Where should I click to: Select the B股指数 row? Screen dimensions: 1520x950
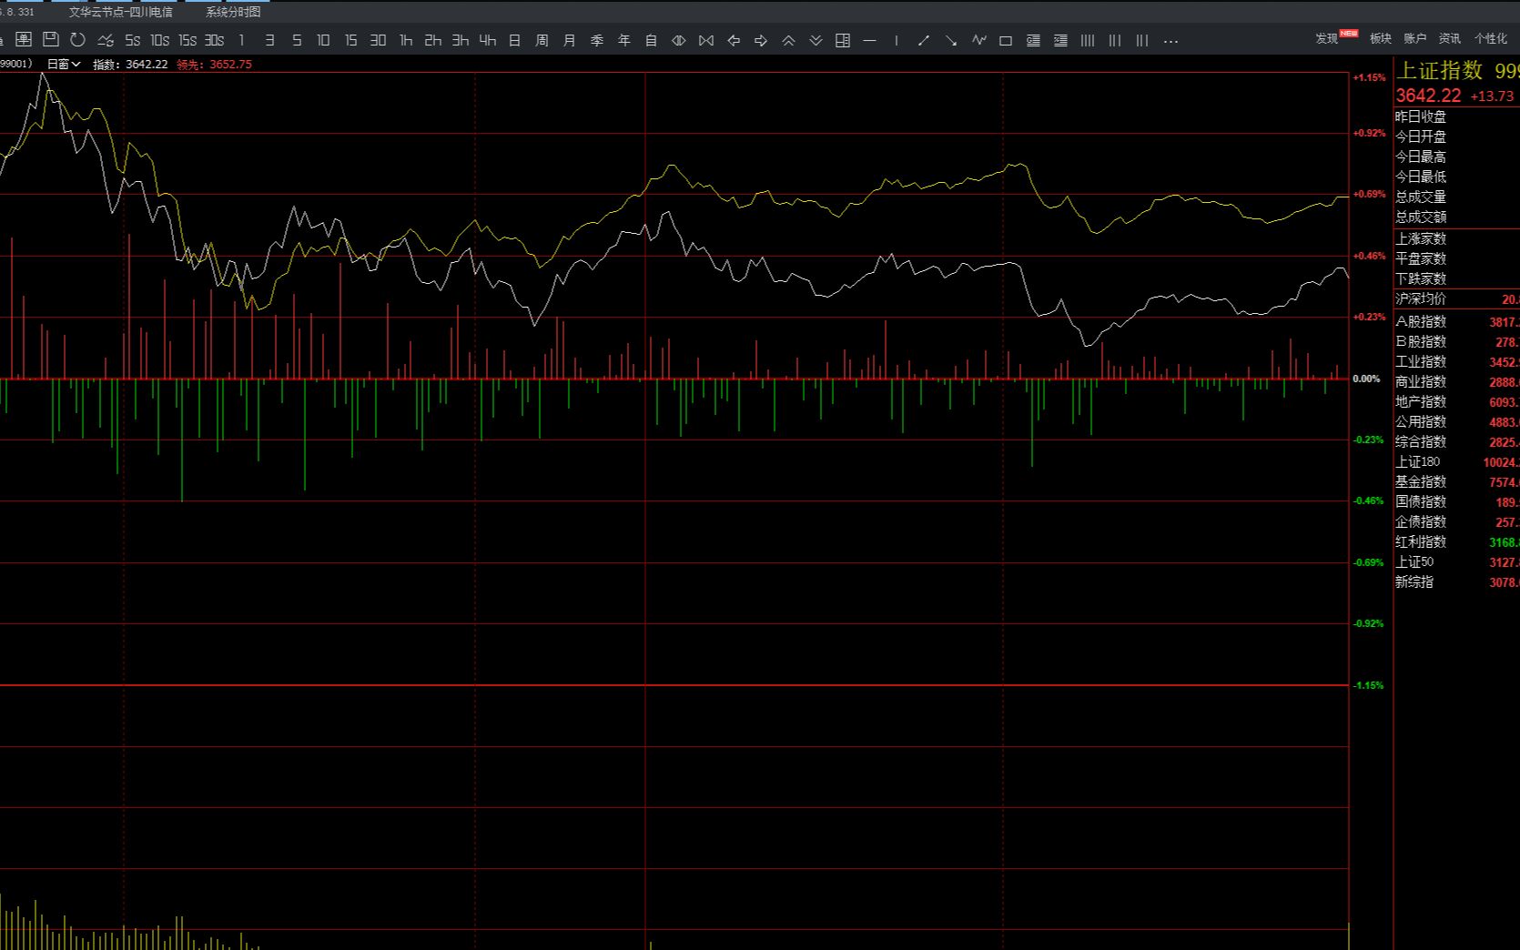[x=1456, y=341]
